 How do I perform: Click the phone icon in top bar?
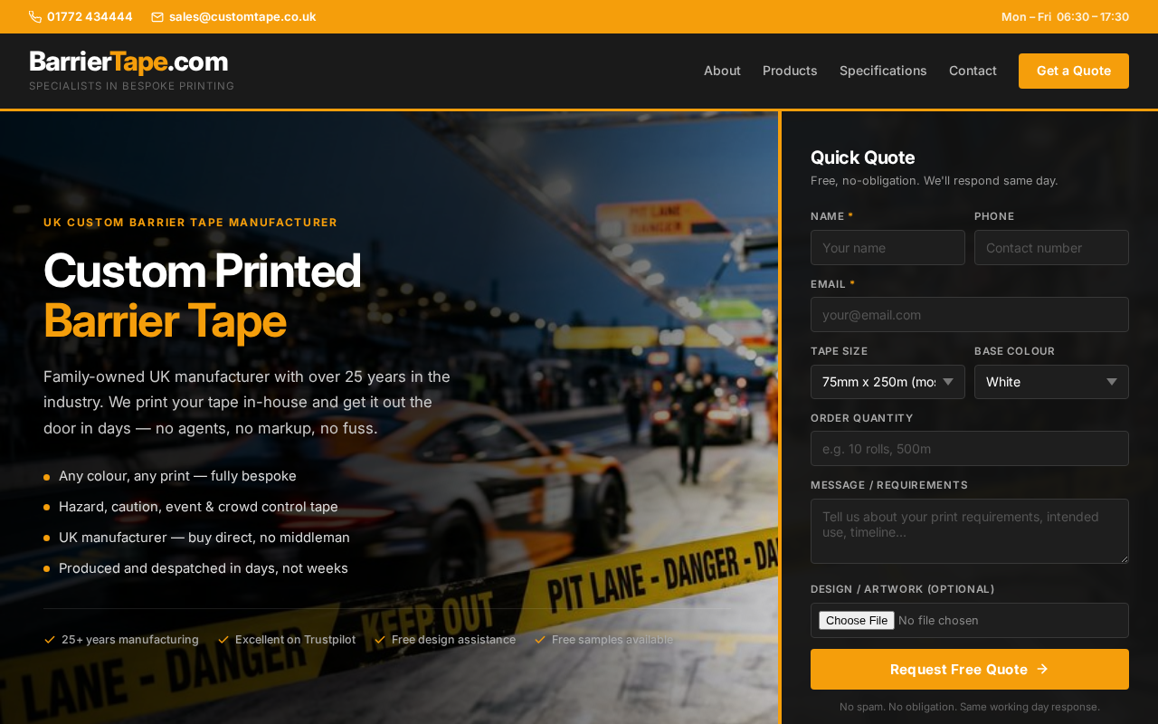pyautogui.click(x=35, y=16)
